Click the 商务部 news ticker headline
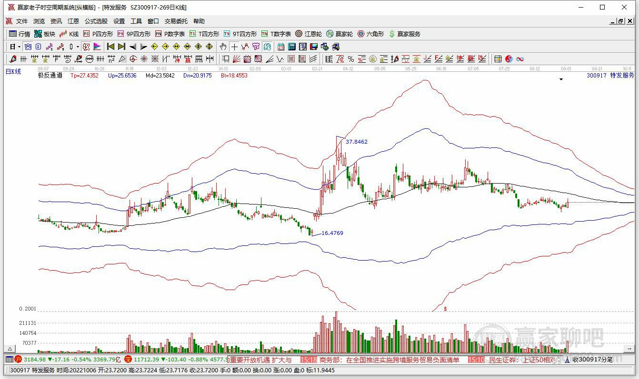Viewport: 639px width, 379px height. click(389, 360)
